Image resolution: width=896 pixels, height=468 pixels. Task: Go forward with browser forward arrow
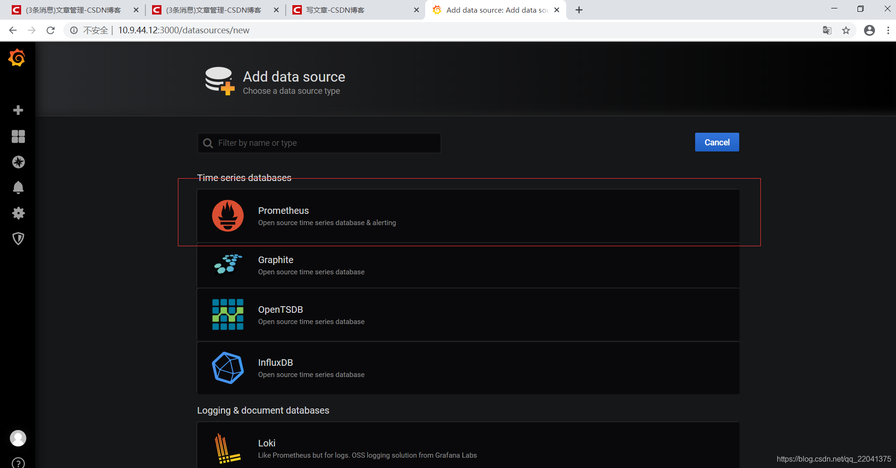point(31,30)
